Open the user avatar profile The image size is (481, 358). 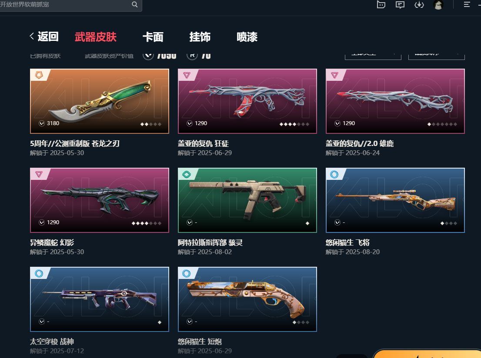pyautogui.click(x=438, y=5)
